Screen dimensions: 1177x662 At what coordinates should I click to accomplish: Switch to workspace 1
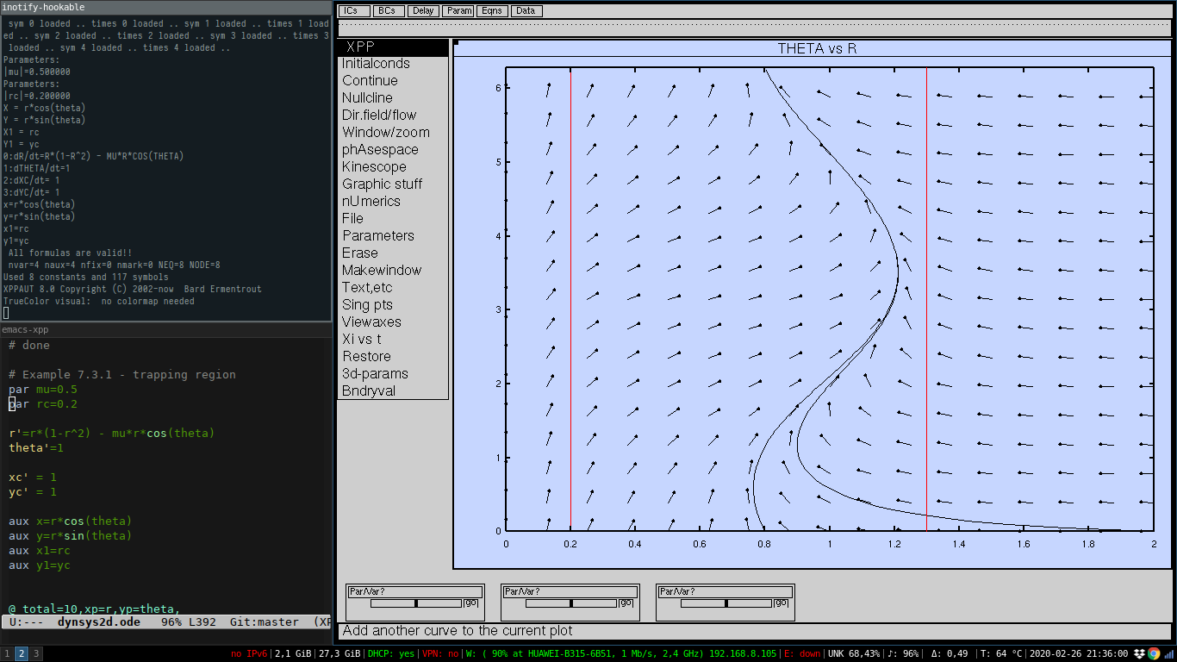coord(7,653)
